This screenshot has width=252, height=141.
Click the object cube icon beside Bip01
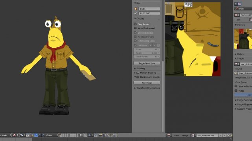tap(136, 9)
